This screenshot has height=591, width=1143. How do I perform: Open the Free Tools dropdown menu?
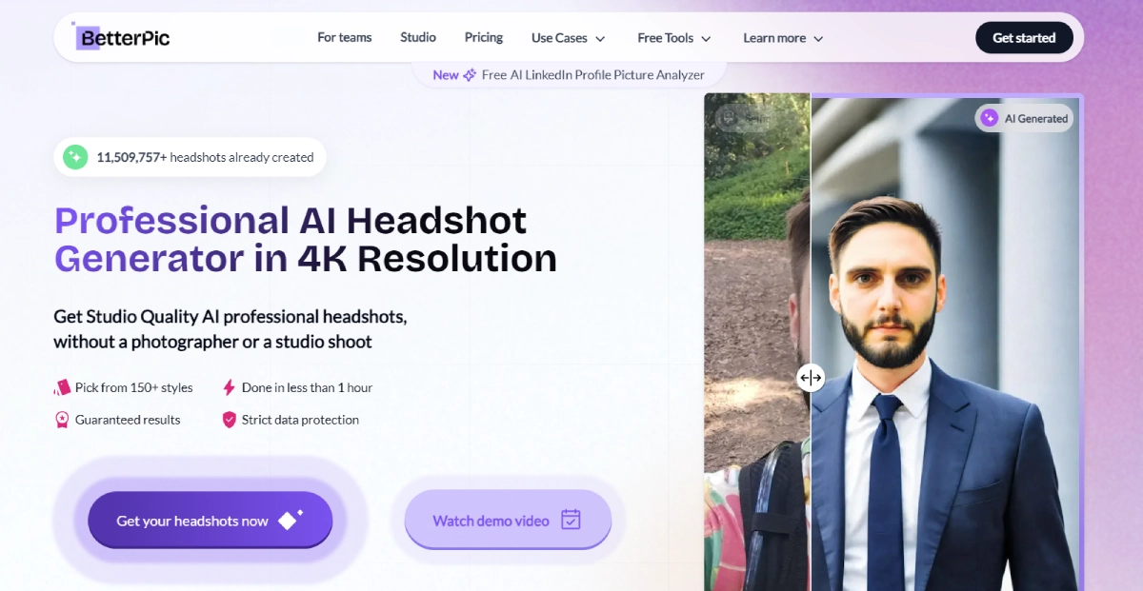click(x=674, y=38)
